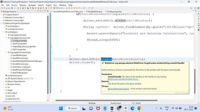The height and width of the screenshot is (112, 200).
Task: Open the Package Explorer view menu
Action: [43, 11]
